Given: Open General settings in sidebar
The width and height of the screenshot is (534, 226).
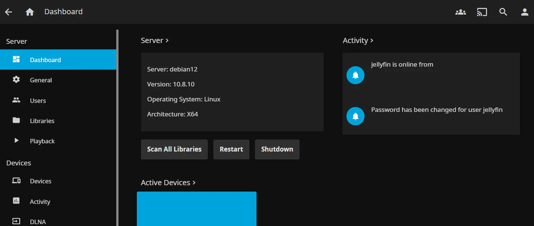Looking at the screenshot, I should pyautogui.click(x=41, y=80).
